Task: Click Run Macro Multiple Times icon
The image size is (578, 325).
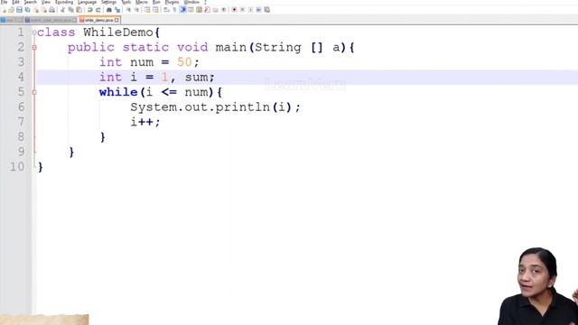Action: [258, 10]
